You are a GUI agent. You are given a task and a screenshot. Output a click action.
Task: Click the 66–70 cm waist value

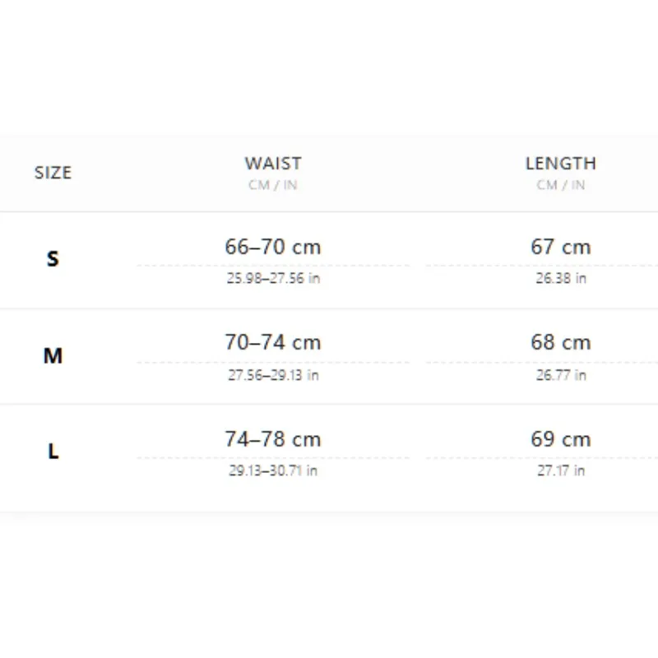273,247
